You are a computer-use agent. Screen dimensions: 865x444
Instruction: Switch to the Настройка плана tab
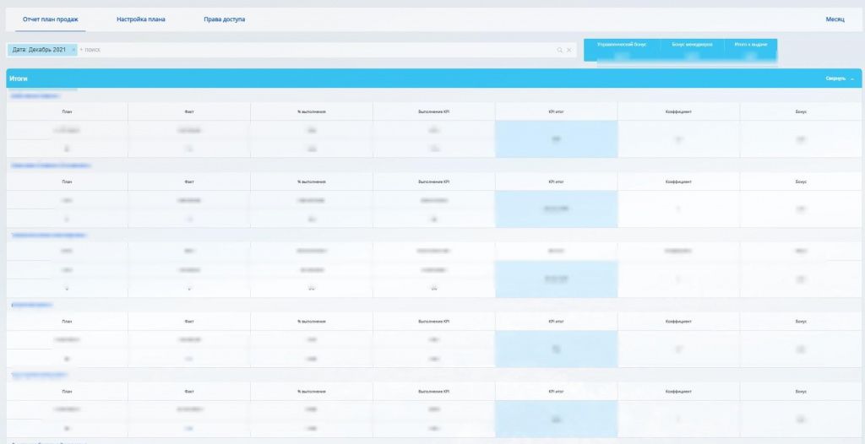pos(141,19)
